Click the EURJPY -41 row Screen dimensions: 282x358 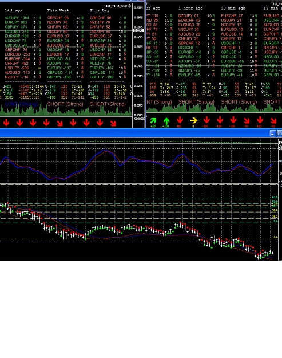coord(239,75)
